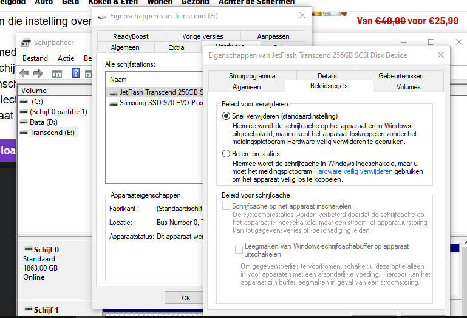467x318 pixels.
Task: Open the Gebeurtenissen tab
Action: [401, 76]
